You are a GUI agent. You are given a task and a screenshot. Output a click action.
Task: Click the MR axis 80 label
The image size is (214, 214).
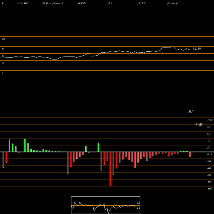pos(208,127)
